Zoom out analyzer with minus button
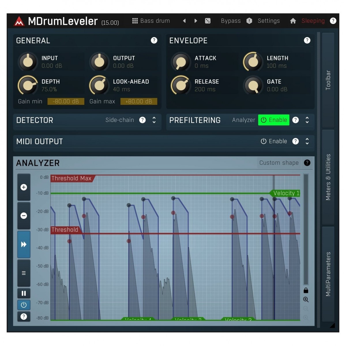This screenshot has width=346, height=346. point(24,216)
